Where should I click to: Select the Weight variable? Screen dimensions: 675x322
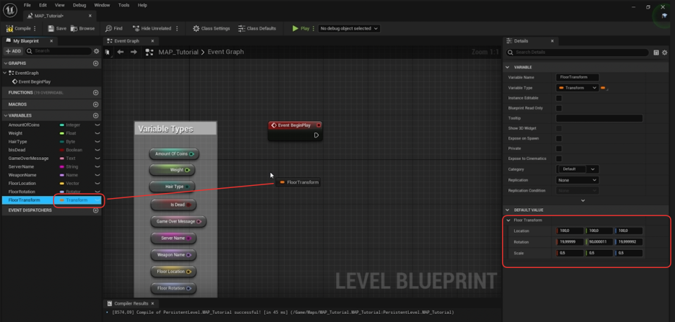[x=15, y=133]
